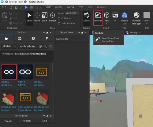Select the Move tool
The height and width of the screenshot is (127, 153).
click(x=37, y=17)
